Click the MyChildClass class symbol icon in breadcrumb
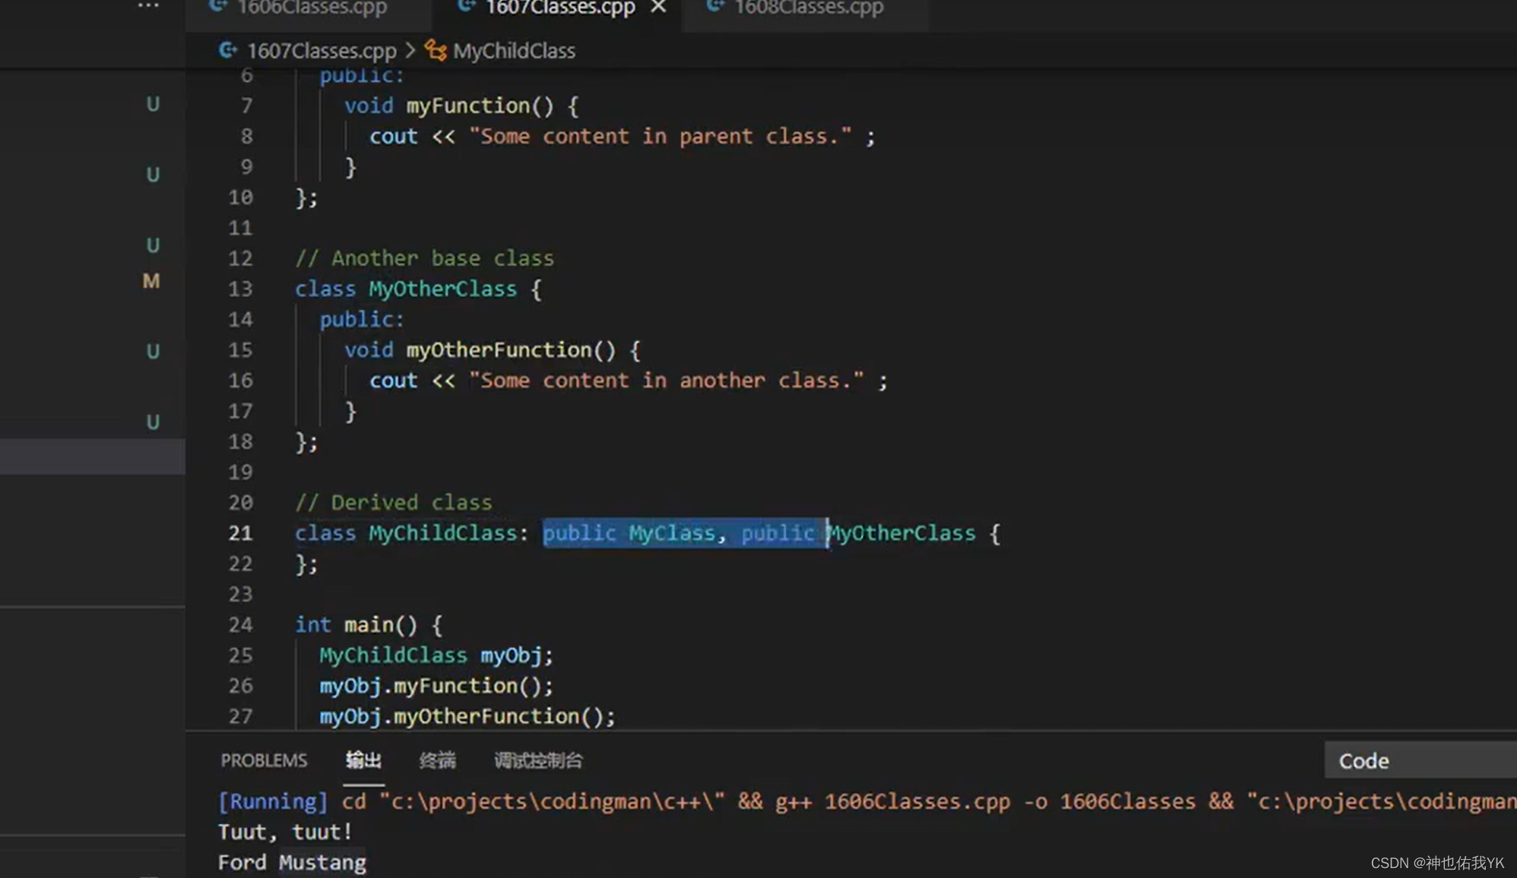Screen dimensions: 1517x878 coord(435,50)
